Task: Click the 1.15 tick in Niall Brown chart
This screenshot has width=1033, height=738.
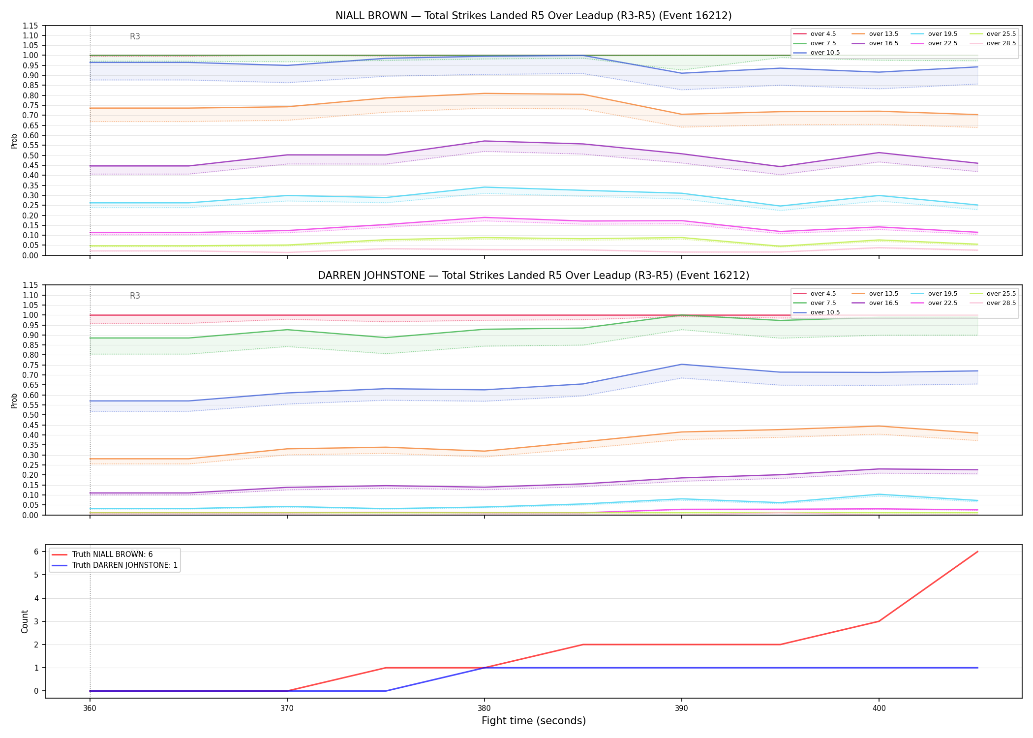Action: click(x=31, y=26)
